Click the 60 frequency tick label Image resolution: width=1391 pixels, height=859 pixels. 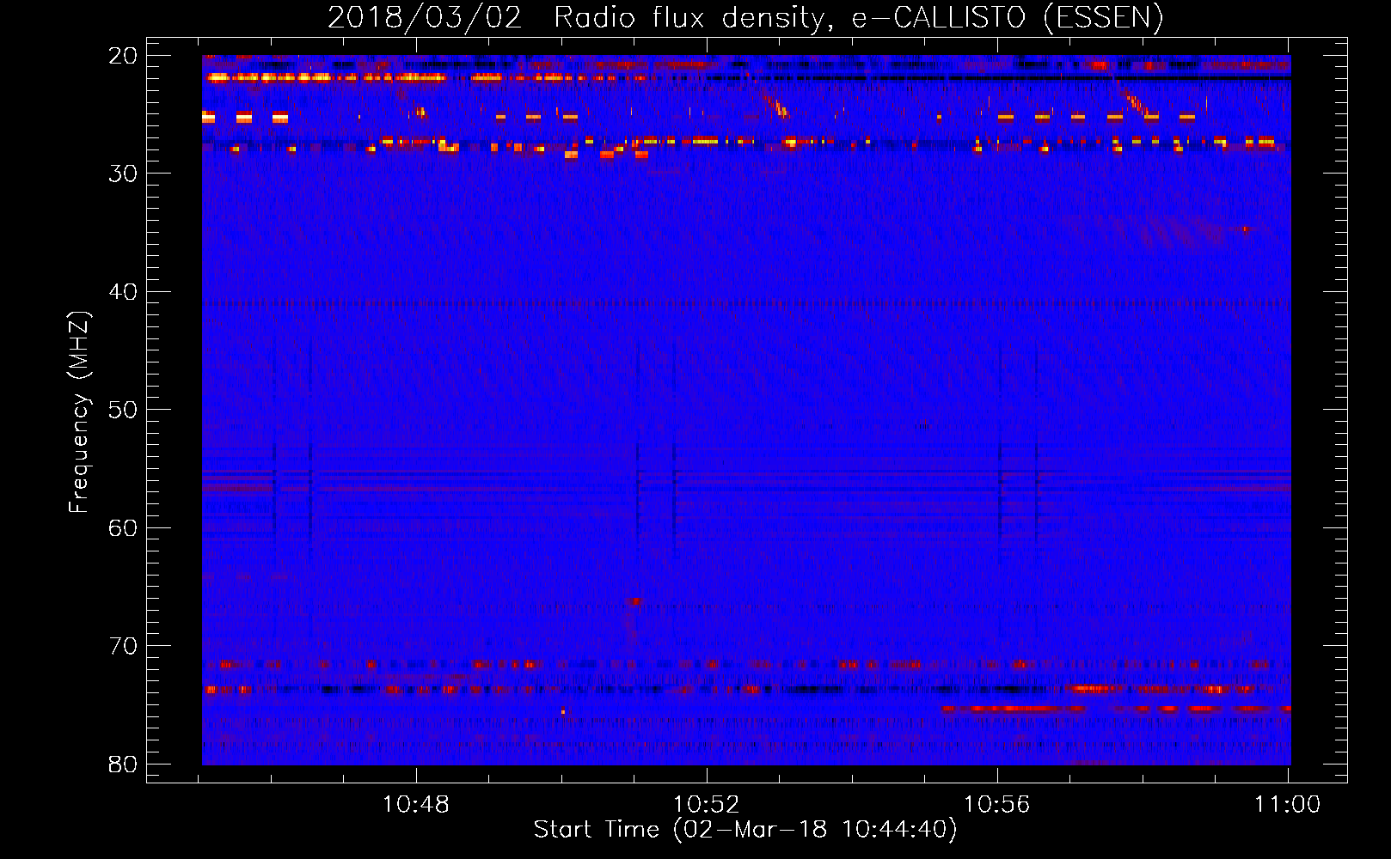tap(123, 528)
